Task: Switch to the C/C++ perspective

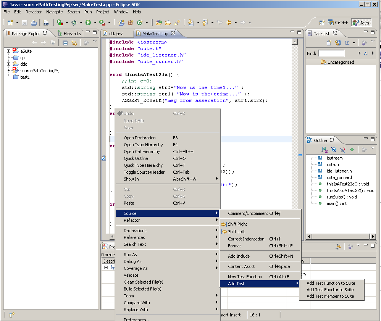Action: coord(338,23)
